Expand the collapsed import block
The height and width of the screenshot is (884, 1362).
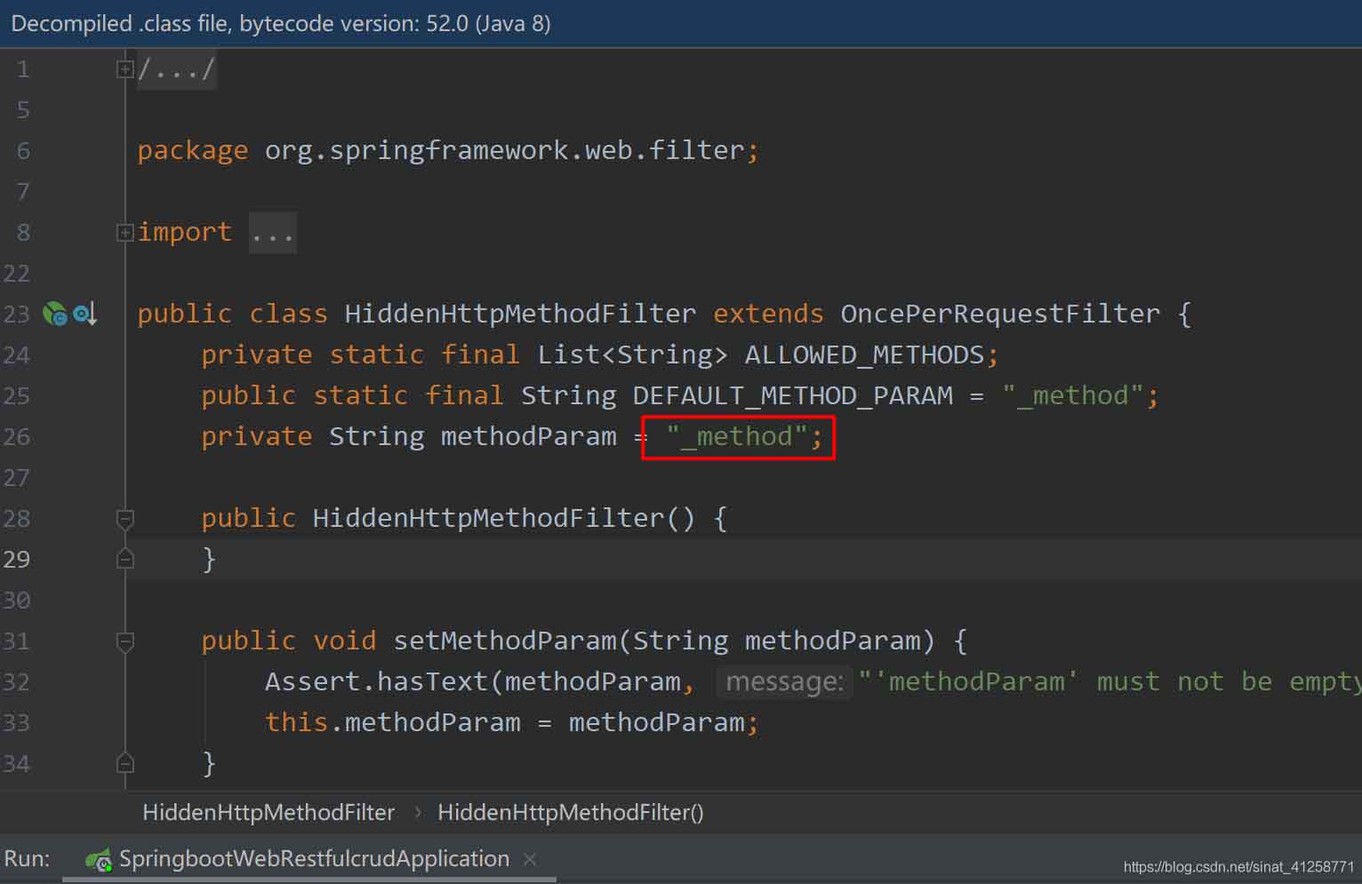125,233
